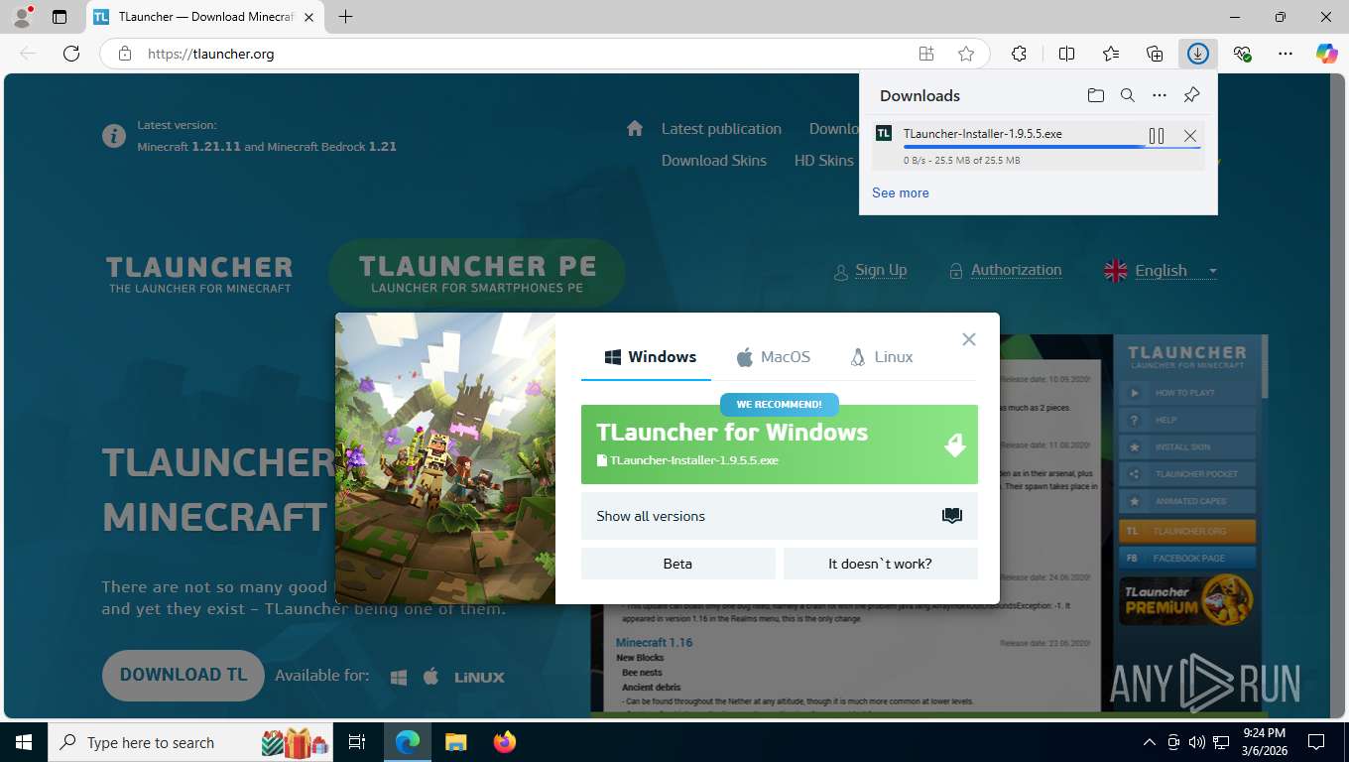The height and width of the screenshot is (762, 1349).
Task: Click the info icon near Latest version
Action: (114, 135)
